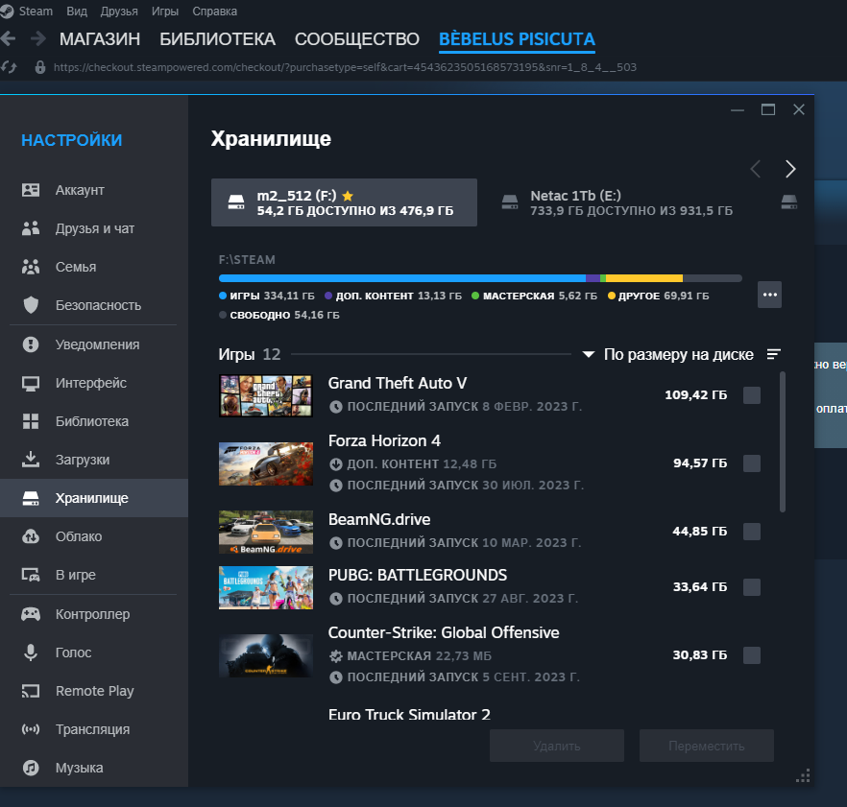Screen dimensions: 847x807
Task: Open the Вид menu
Action: [77, 11]
